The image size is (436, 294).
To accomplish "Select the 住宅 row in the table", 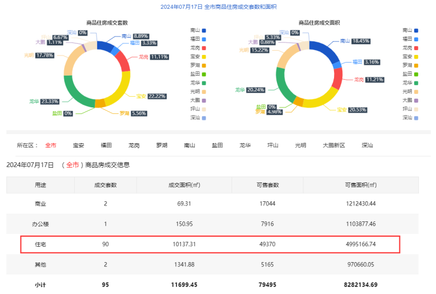I will 210,244.
